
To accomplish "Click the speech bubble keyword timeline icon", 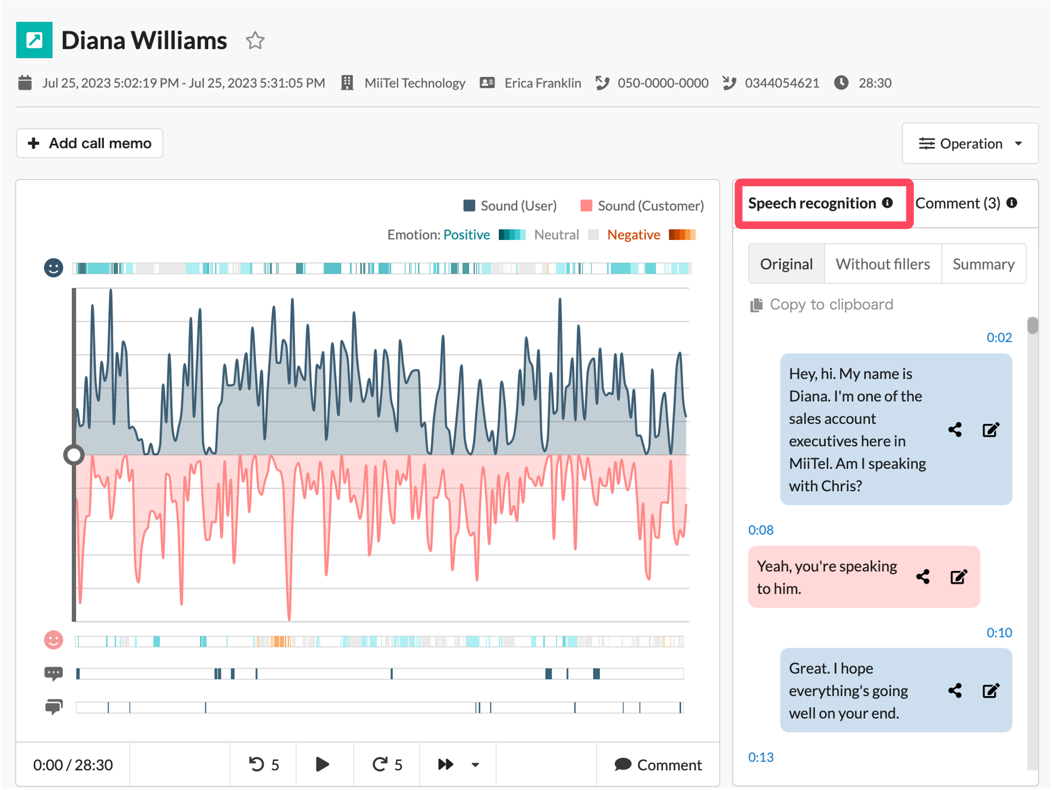I will pos(53,674).
